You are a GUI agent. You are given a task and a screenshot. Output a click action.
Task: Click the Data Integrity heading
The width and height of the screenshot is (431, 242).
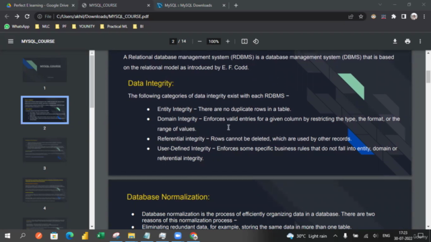(151, 83)
